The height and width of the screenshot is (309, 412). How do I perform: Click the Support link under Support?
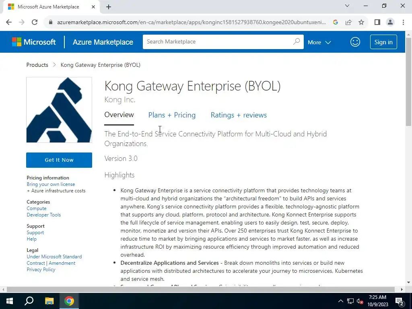point(35,233)
